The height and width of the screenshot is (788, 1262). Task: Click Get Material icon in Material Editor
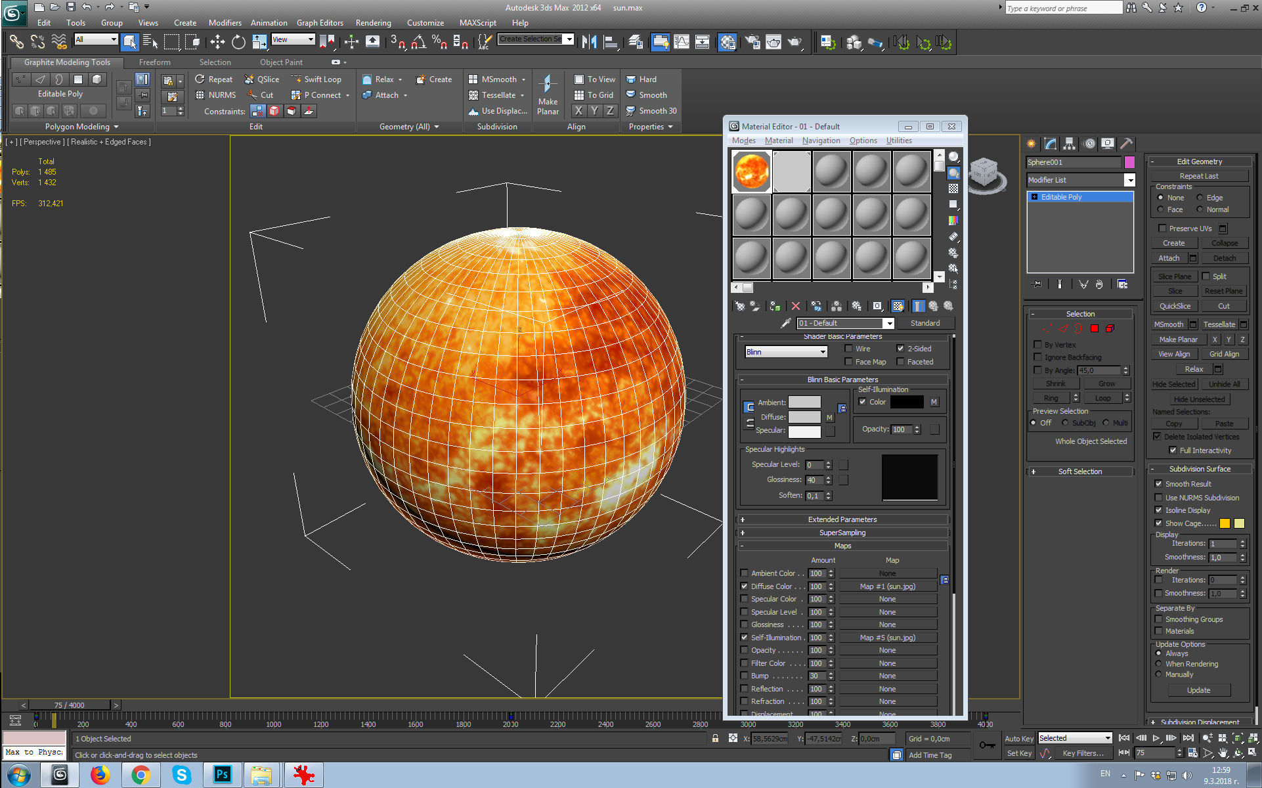740,306
